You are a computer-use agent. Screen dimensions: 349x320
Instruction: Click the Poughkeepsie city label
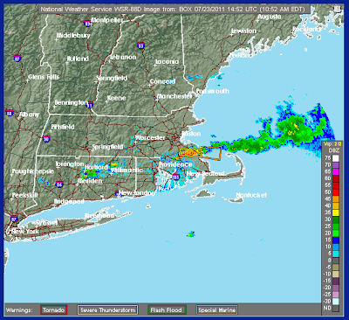[x=33, y=171]
